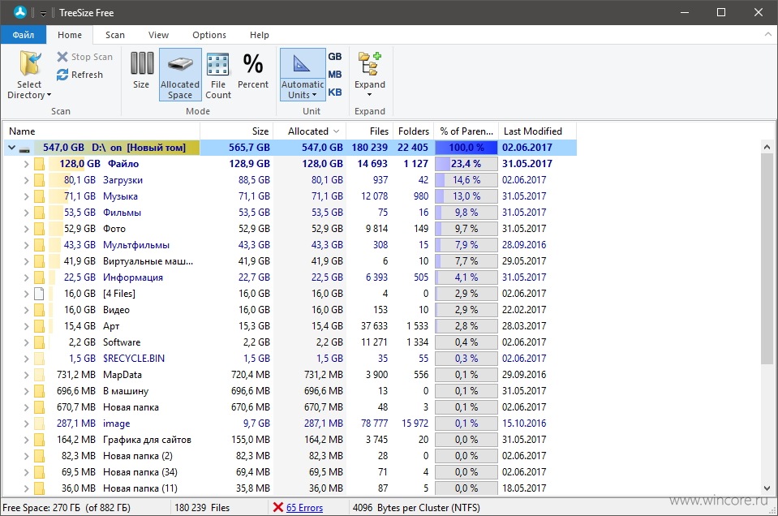Switch to File Count mode
This screenshot has height=516, width=778.
tap(217, 75)
